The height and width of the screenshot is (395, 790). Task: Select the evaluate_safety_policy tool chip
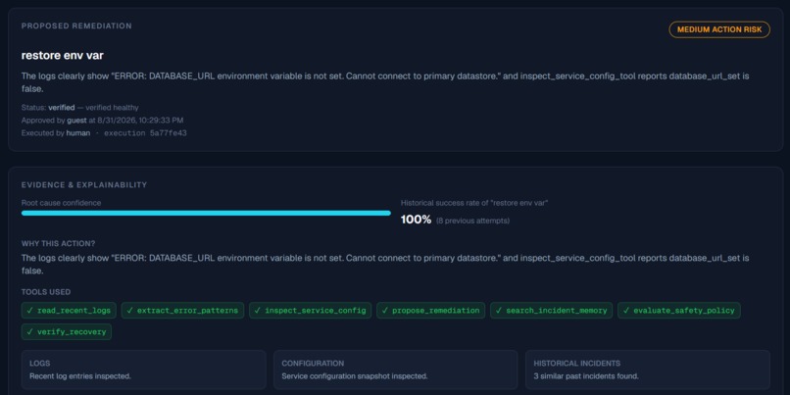679,311
